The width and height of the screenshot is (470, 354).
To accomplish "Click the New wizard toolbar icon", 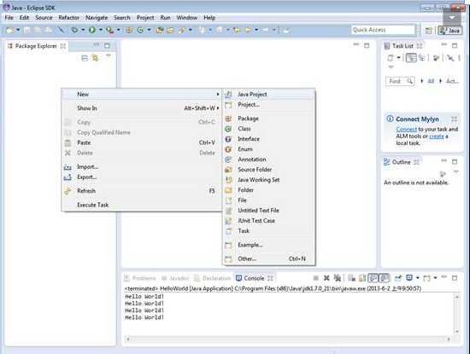I will (x=10, y=30).
